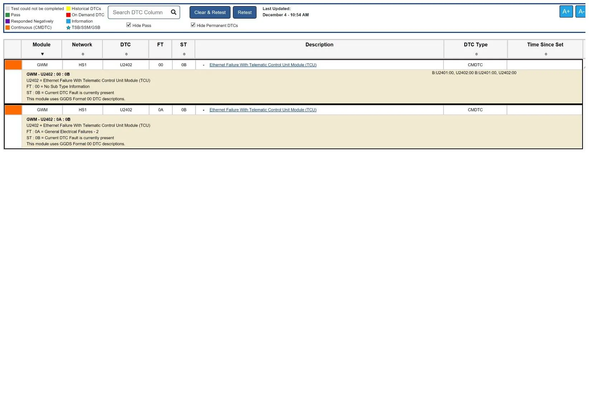
Task: Open second Ethernet Failure TCU link (FT 0A)
Action: 263,110
